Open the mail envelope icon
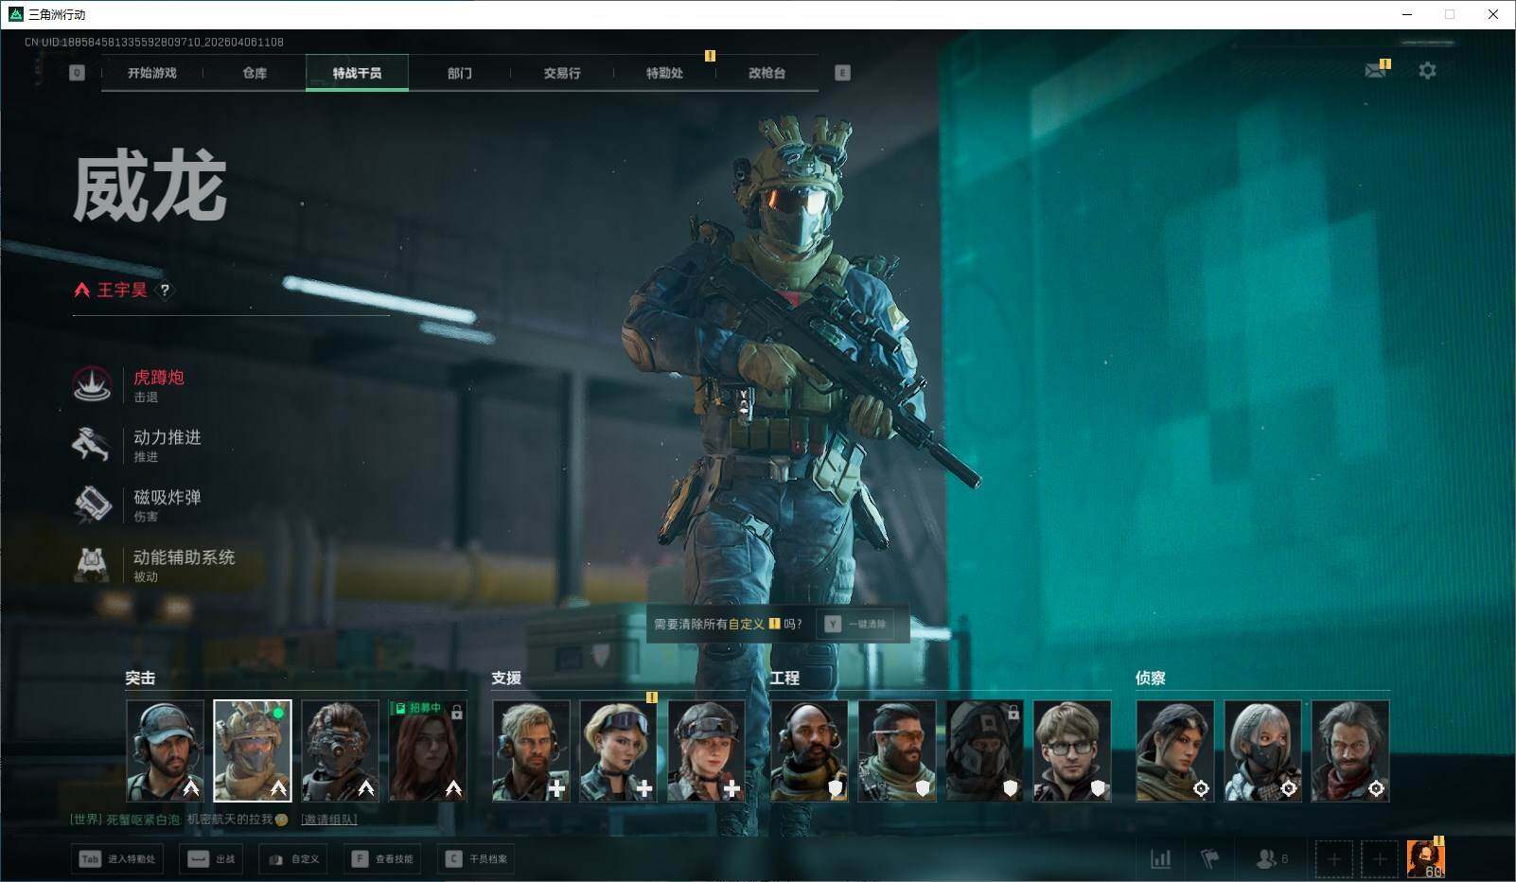The image size is (1516, 882). click(1375, 71)
